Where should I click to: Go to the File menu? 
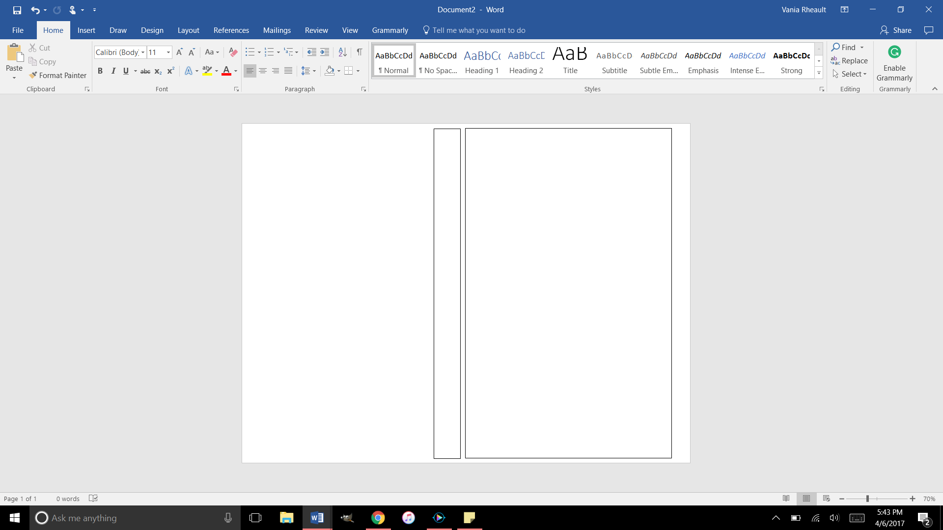pos(18,30)
